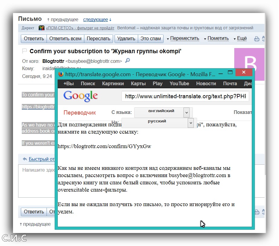Click Ответить всем in top toolbar
Screen dimensions: 279x246
click(65, 39)
